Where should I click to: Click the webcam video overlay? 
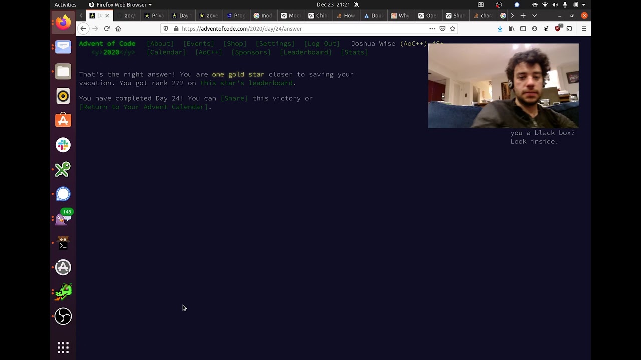click(x=503, y=86)
